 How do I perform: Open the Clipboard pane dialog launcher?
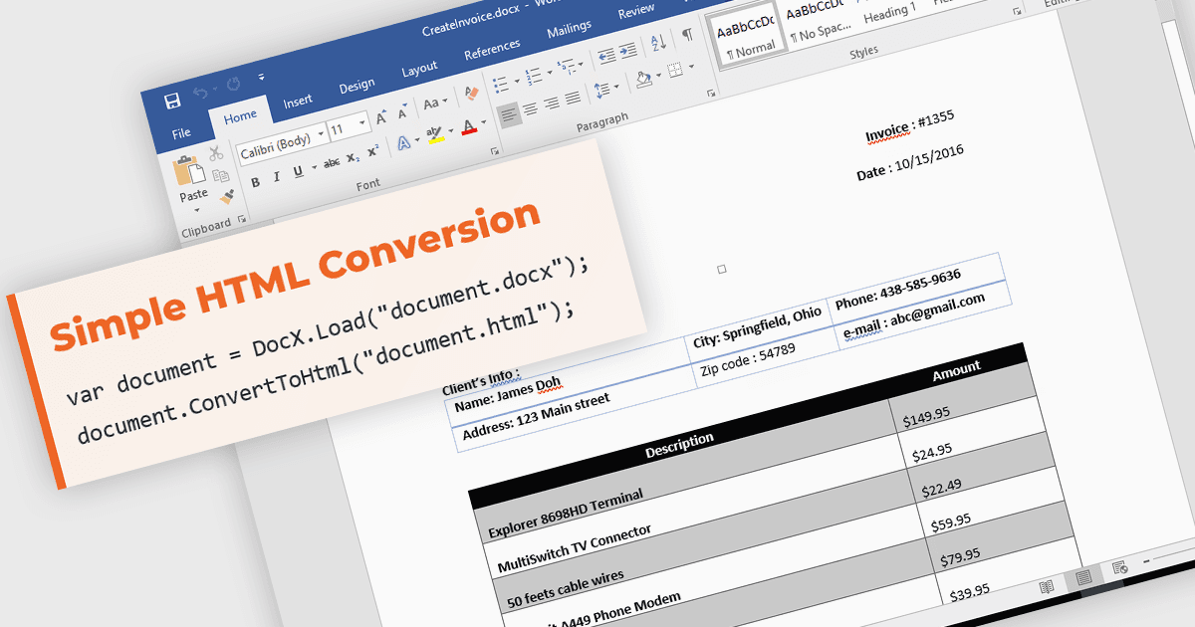[241, 219]
